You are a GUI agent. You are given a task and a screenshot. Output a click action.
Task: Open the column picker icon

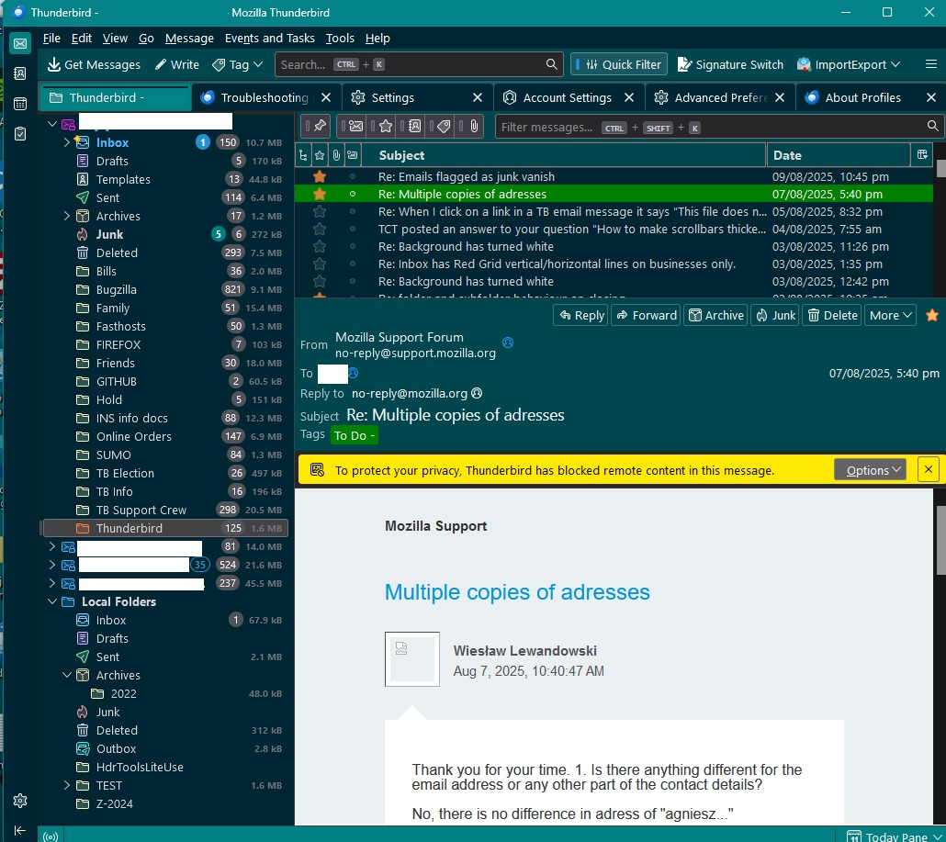click(922, 155)
